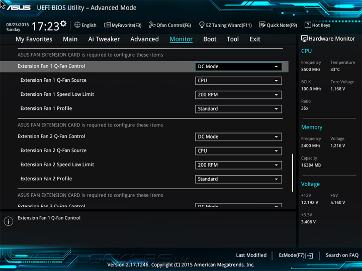The height and width of the screenshot is (271, 362).
Task: Click the EZ Tuning Wizard lightbulb icon
Action: coord(202,25)
